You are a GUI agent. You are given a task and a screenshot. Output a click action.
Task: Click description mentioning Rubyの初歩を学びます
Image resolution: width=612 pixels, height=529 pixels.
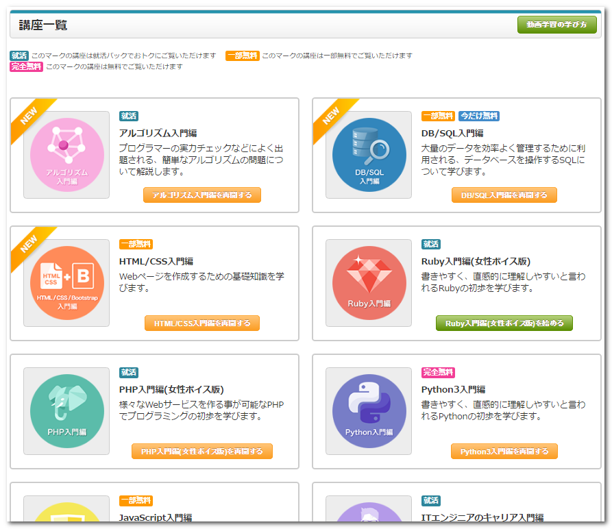coord(503,282)
